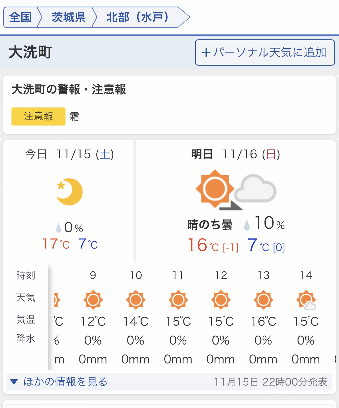Open the 全国 breadcrumb
This screenshot has width=339, height=408.
point(20,17)
